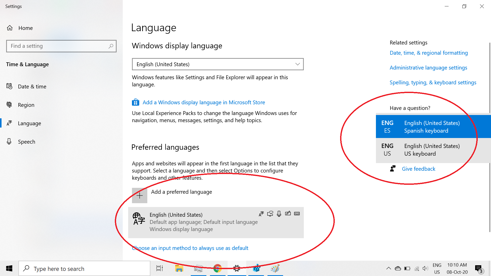Click the plus icon to add preferred language
Viewport: 491px width, 276px height.
click(140, 195)
